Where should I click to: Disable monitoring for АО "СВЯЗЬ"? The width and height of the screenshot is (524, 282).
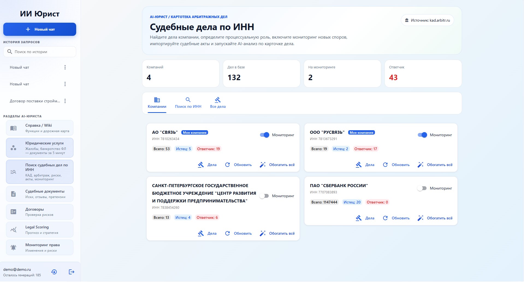[265, 135]
